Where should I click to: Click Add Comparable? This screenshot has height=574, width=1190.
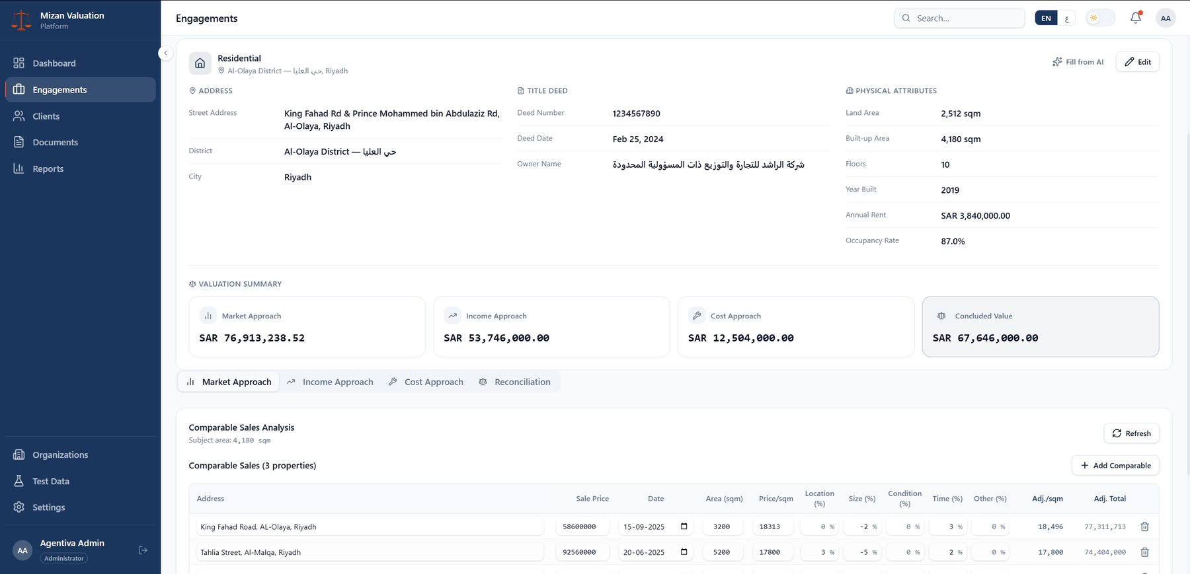(x=1115, y=466)
